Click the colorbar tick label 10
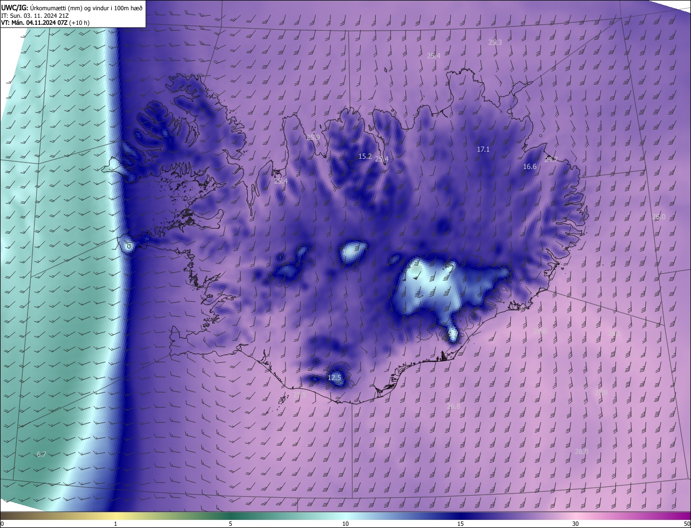The height and width of the screenshot is (528, 691). (x=345, y=524)
